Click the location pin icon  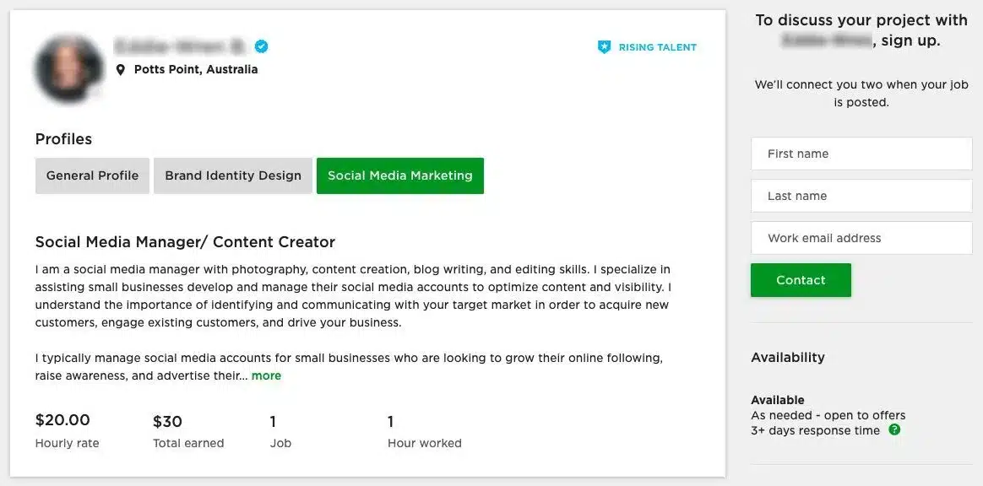click(x=122, y=69)
